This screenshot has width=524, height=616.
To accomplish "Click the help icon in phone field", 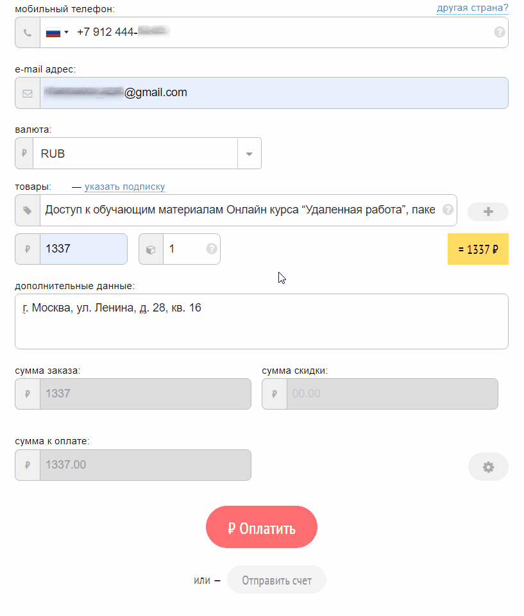I will (500, 32).
